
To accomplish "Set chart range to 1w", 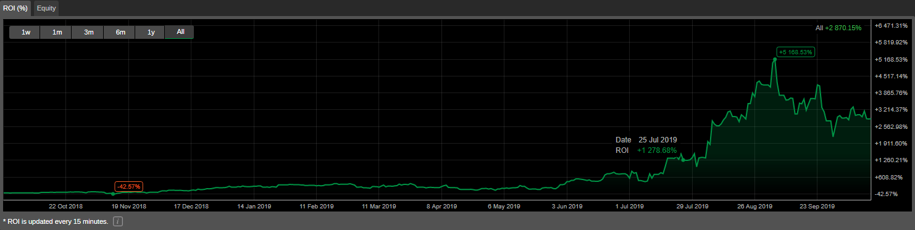I will tap(26, 32).
